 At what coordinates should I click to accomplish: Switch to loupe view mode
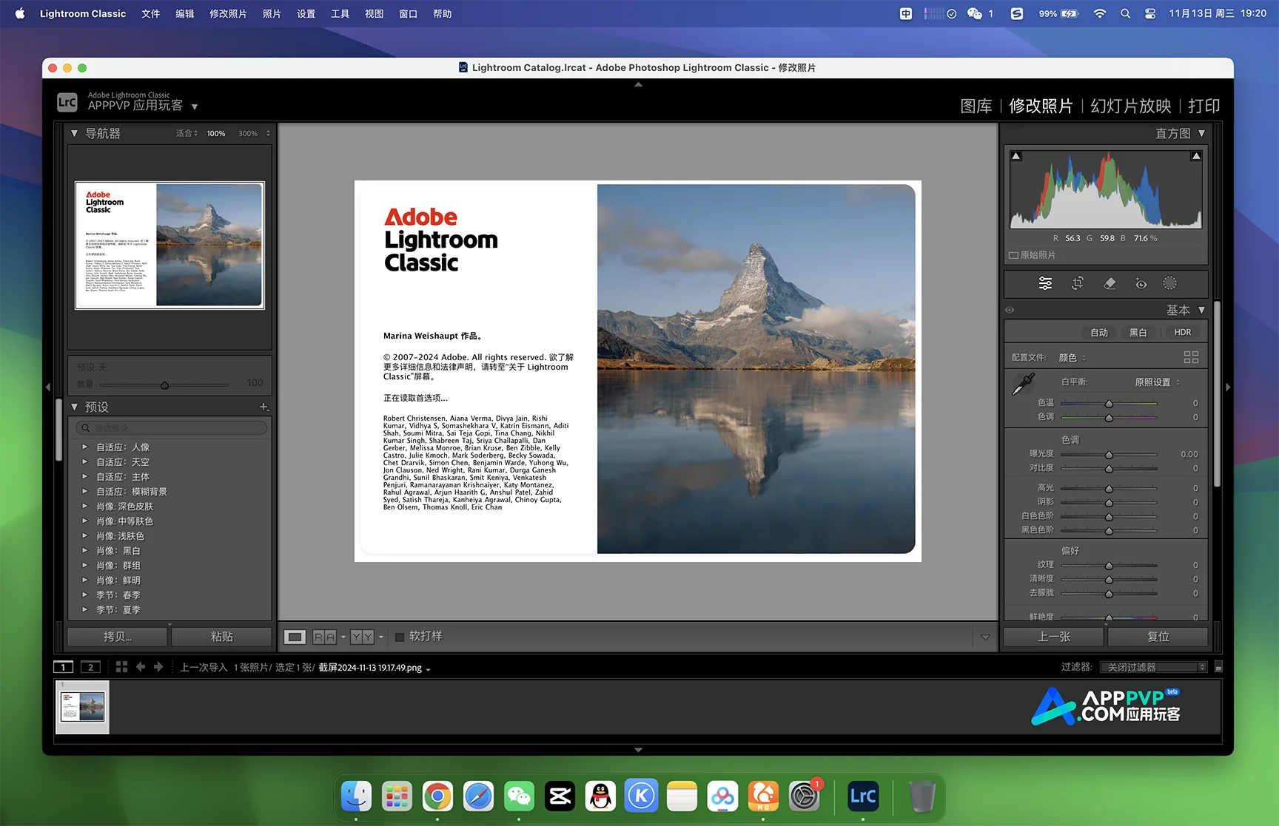[295, 637]
